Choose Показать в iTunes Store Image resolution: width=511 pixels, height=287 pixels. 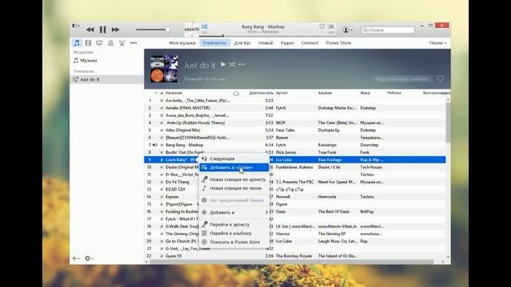[x=234, y=242]
